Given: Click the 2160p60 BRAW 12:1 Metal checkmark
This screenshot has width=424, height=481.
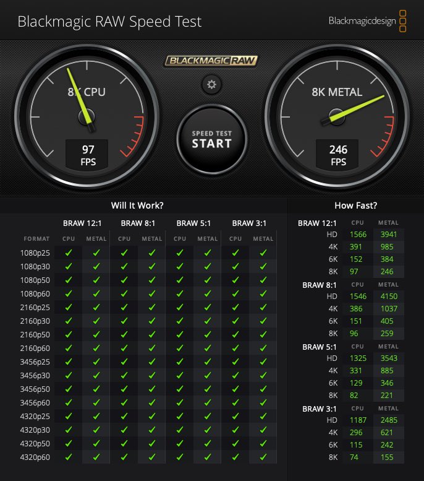Looking at the screenshot, I should 96,348.
